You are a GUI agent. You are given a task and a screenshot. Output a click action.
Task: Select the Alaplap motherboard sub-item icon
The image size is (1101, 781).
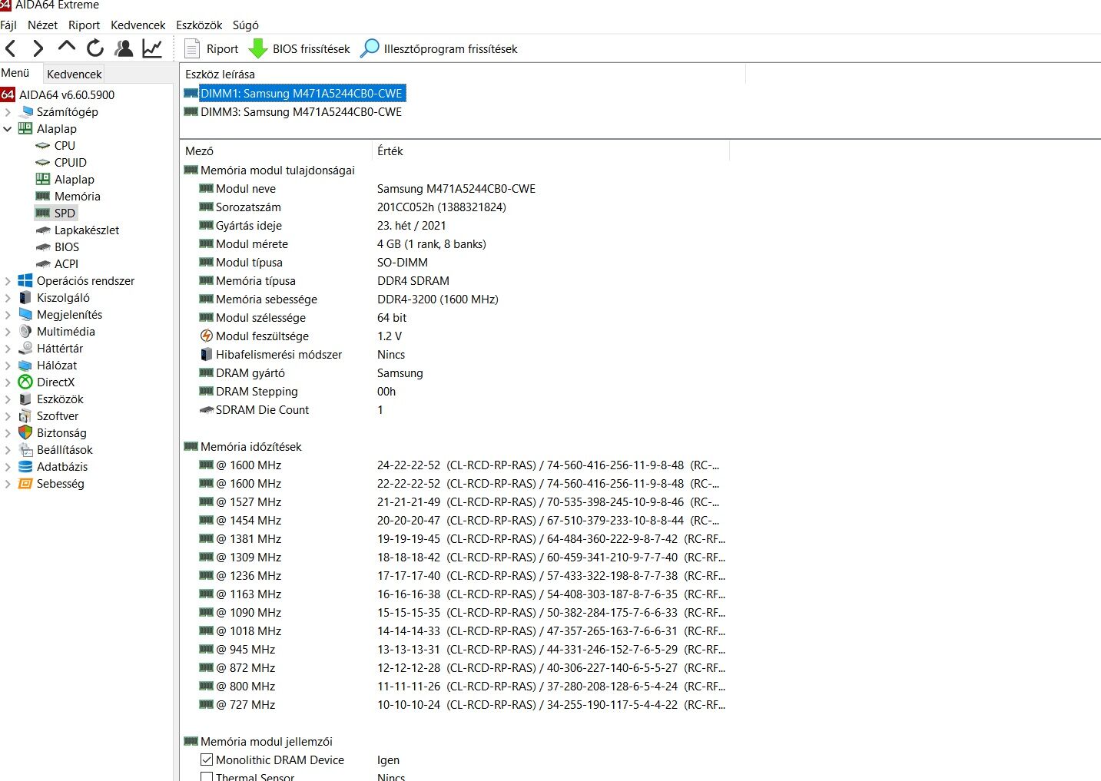(43, 179)
